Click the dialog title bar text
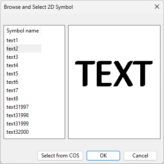164x164 pixels. click(38, 7)
